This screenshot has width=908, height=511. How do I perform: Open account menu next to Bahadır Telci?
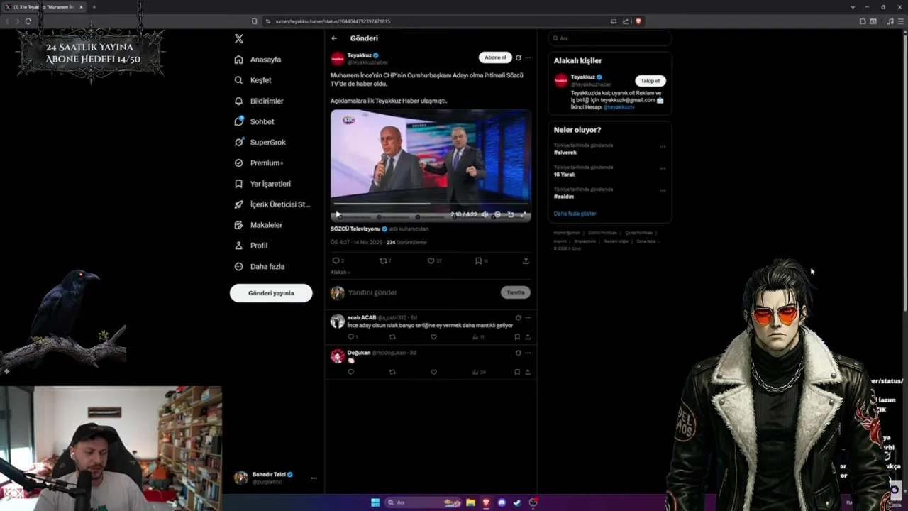pyautogui.click(x=314, y=478)
